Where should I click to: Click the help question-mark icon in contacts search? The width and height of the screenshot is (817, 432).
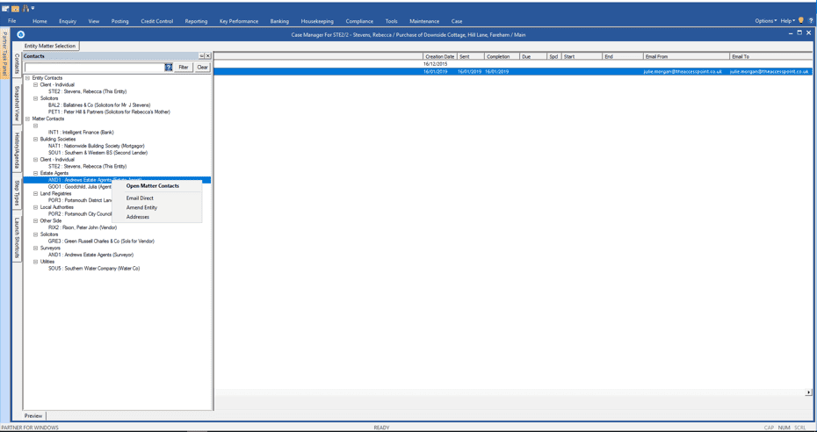tap(169, 68)
